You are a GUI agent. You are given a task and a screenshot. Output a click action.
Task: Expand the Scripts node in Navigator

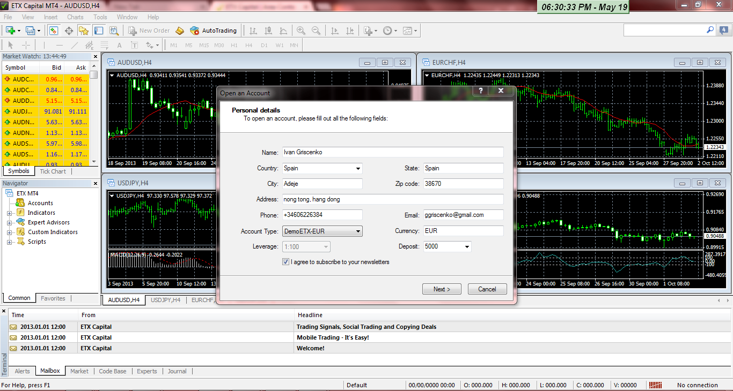pyautogui.click(x=9, y=242)
